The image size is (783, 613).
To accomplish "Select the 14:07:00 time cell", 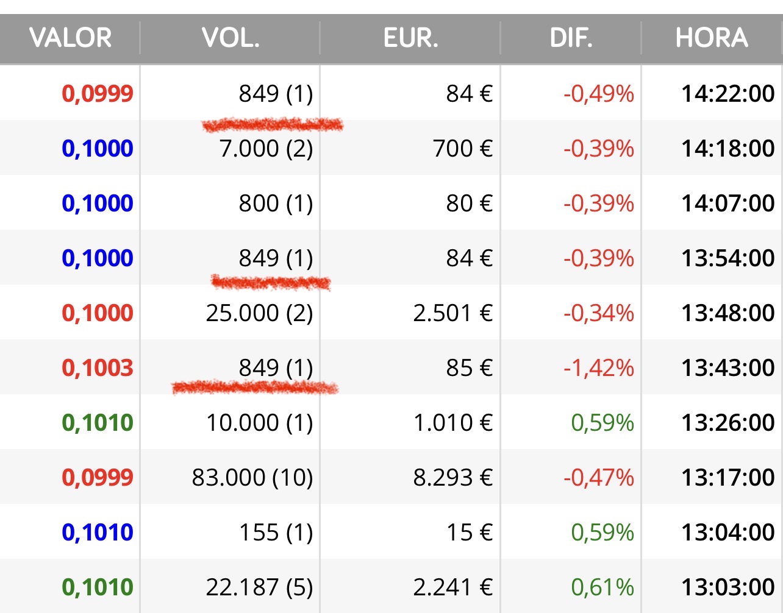I will click(x=728, y=204).
